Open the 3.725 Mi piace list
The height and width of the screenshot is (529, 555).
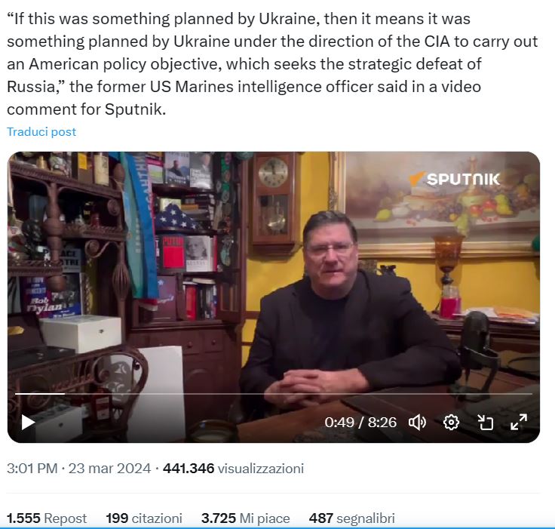(x=246, y=518)
